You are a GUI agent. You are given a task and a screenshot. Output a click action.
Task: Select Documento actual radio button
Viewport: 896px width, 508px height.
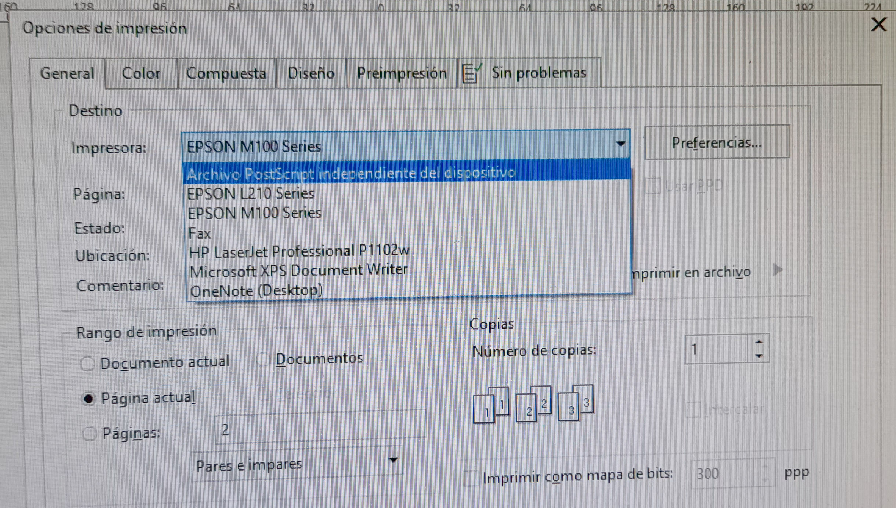click(x=87, y=364)
